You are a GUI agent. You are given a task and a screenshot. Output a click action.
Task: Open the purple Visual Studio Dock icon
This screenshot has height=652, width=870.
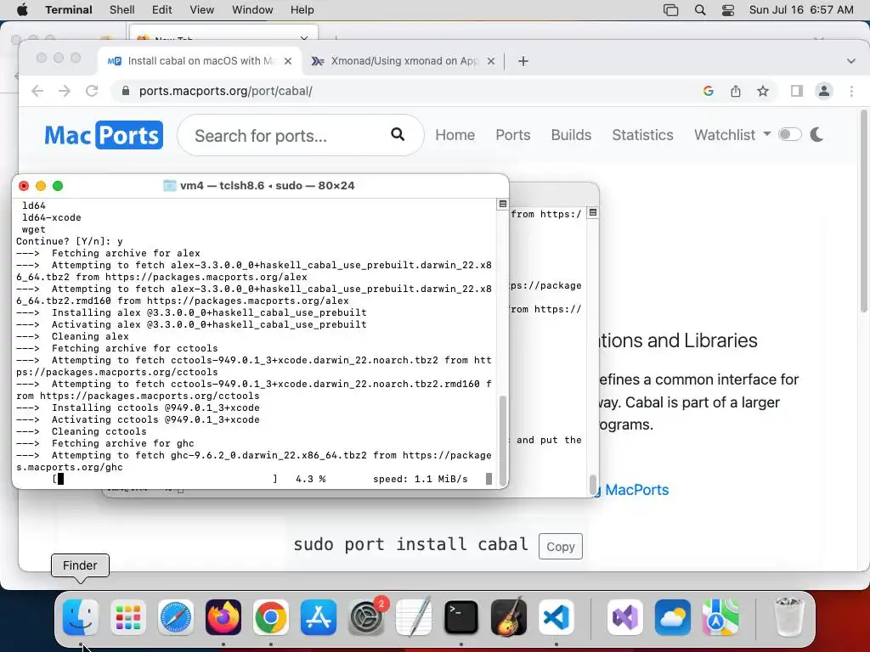coord(625,617)
